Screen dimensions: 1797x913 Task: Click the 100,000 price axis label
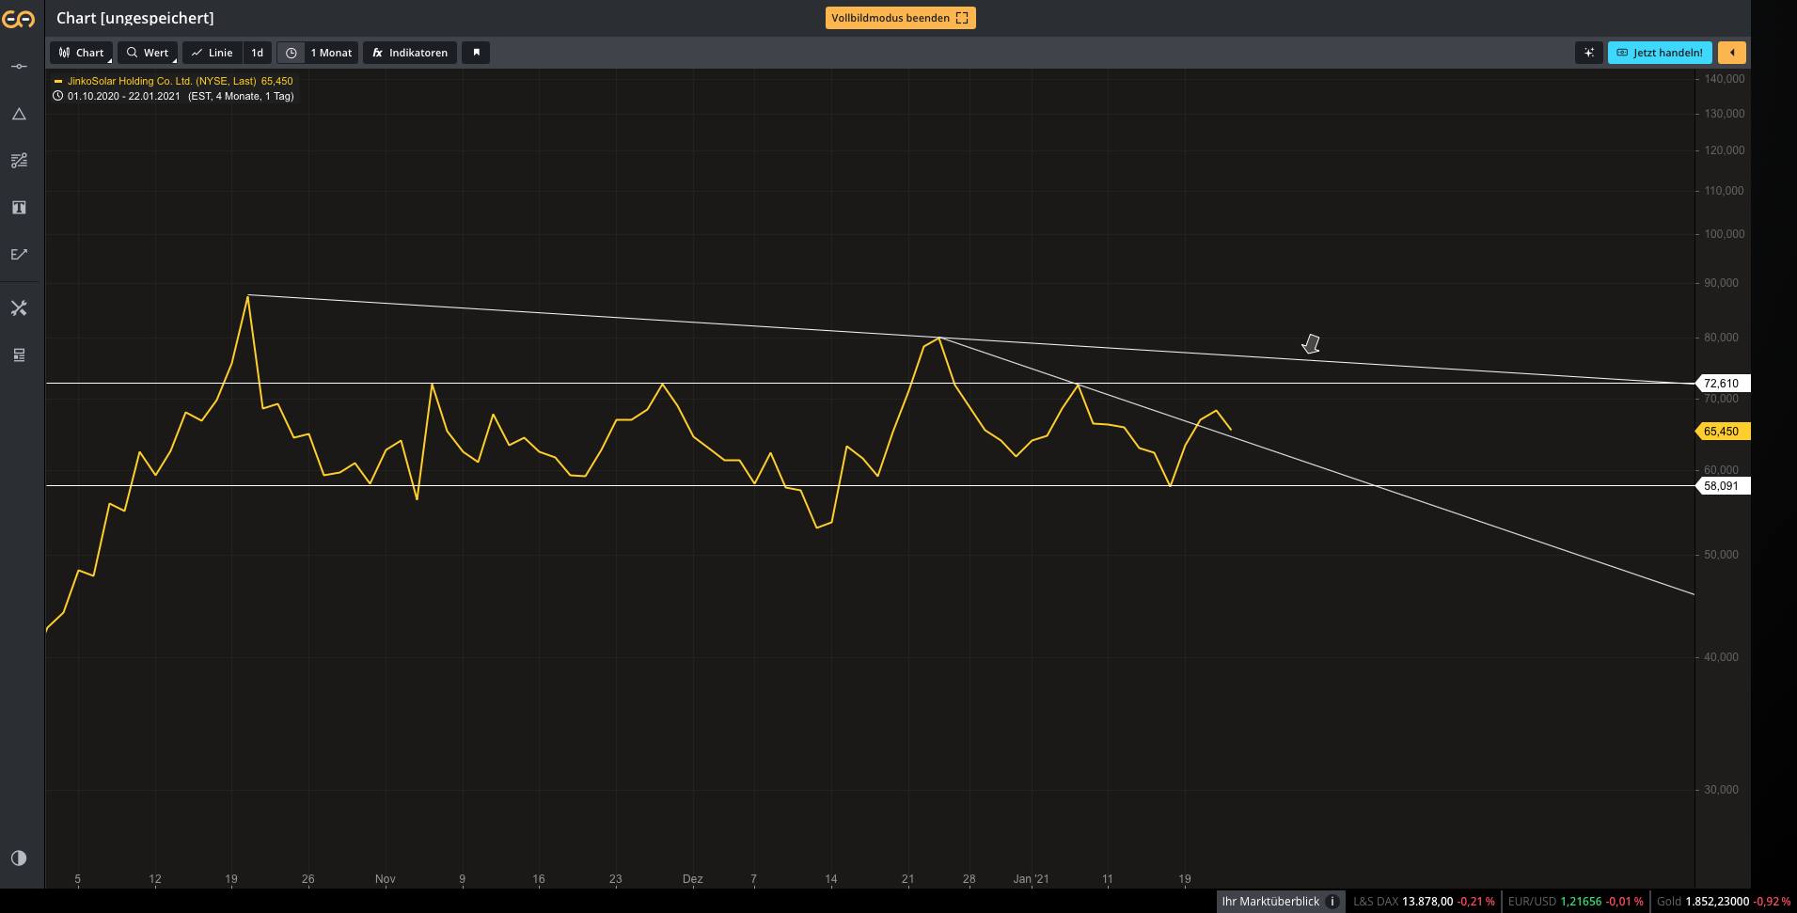[x=1725, y=233]
